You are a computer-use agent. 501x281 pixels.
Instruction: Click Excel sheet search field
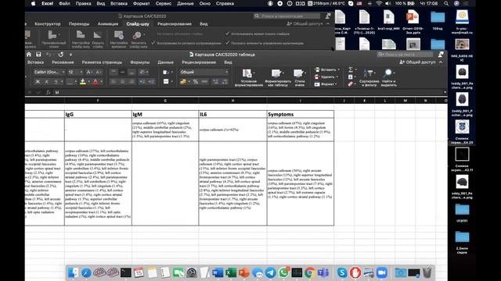[x=405, y=55]
